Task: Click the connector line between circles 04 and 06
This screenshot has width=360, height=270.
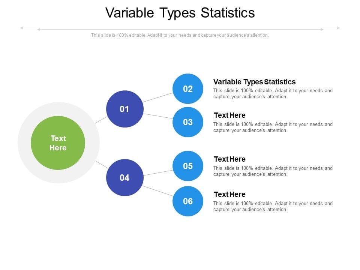Action: pos(157,190)
